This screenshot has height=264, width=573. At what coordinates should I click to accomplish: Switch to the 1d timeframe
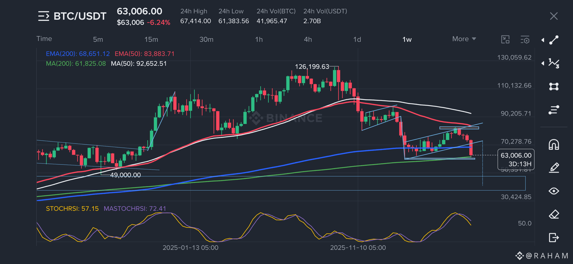357,40
